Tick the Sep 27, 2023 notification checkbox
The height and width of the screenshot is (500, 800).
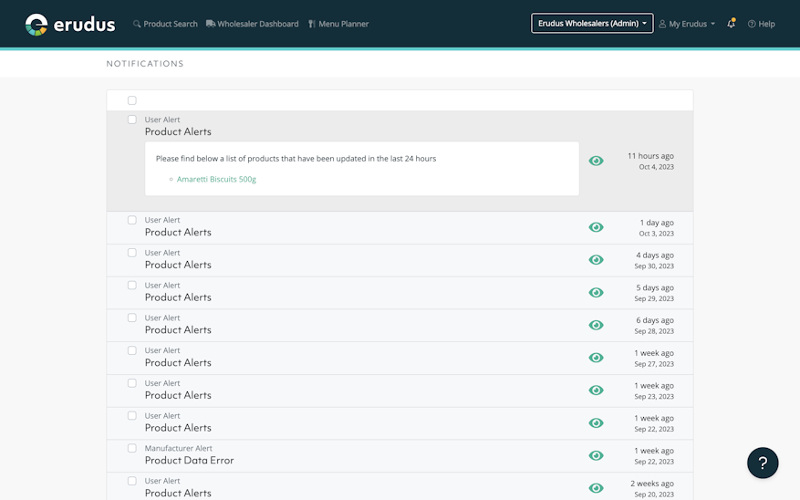coord(132,350)
